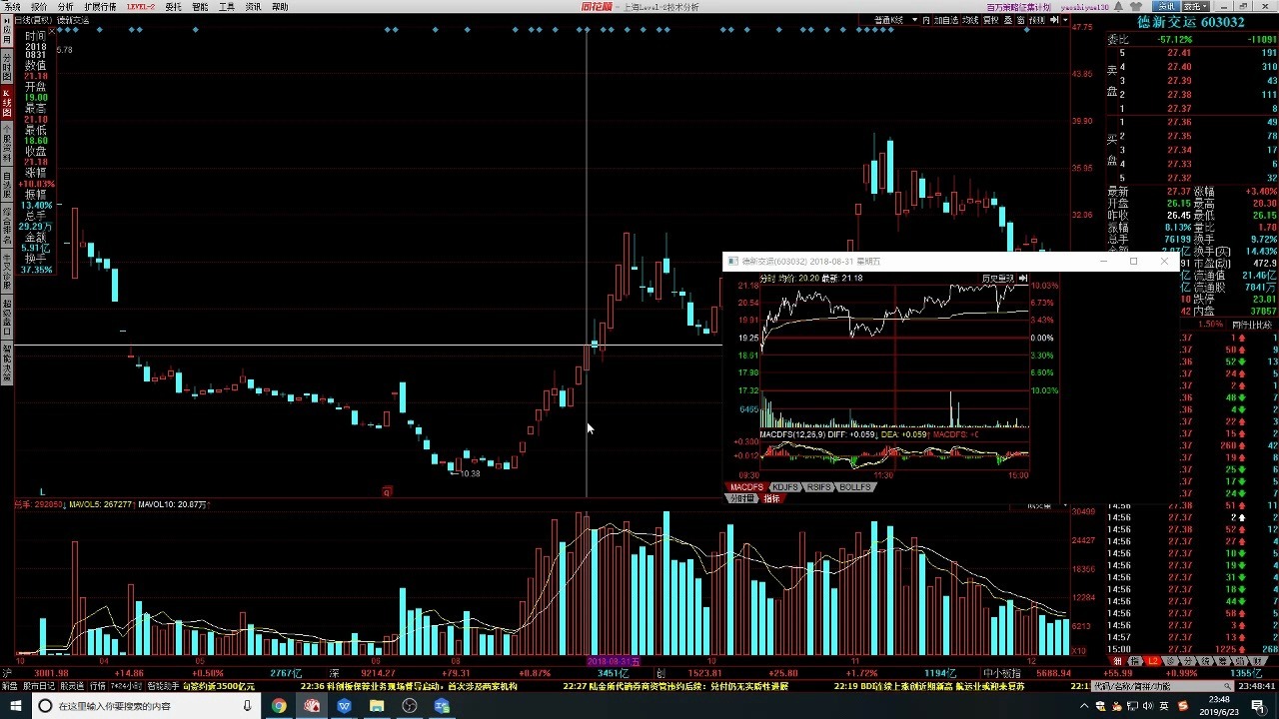Image resolution: width=1279 pixels, height=719 pixels.
Task: Click the 窗 toolbar button
Action: (x=1021, y=20)
